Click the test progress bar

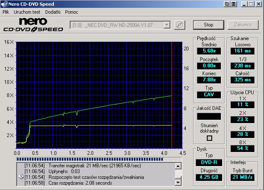99,159
